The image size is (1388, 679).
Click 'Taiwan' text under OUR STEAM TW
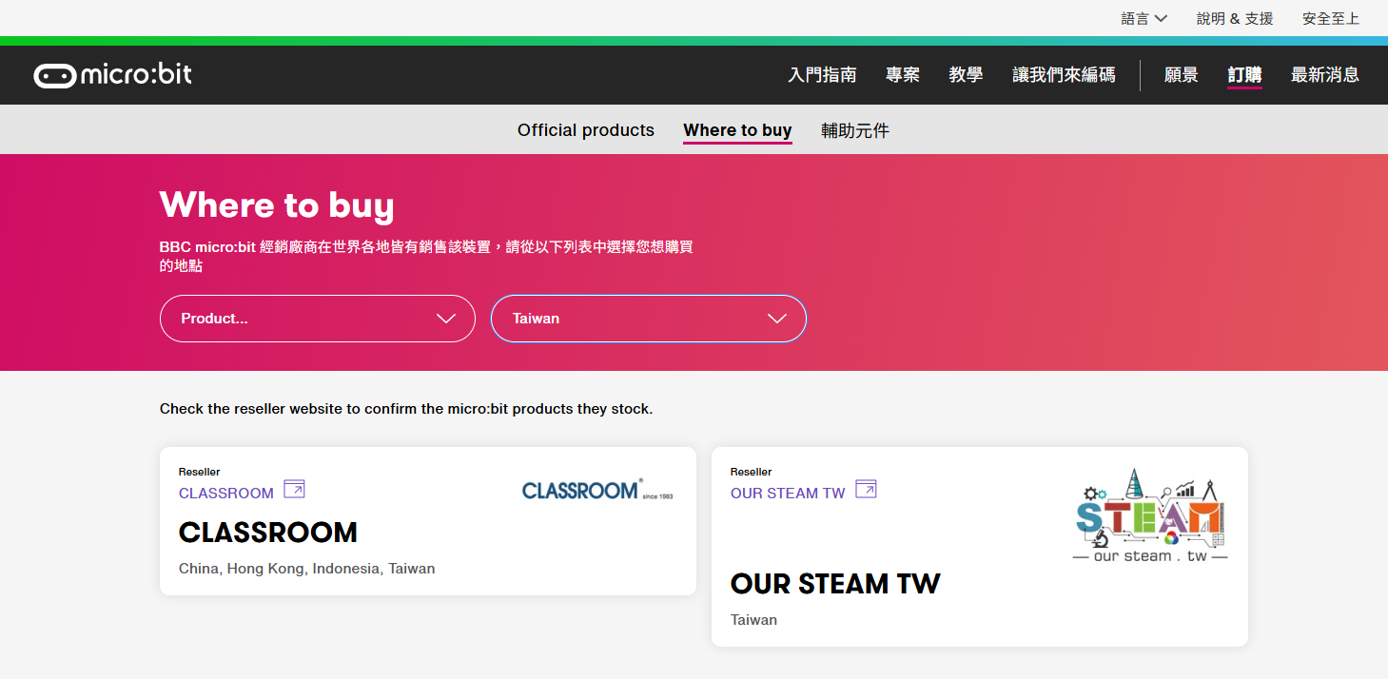753,620
